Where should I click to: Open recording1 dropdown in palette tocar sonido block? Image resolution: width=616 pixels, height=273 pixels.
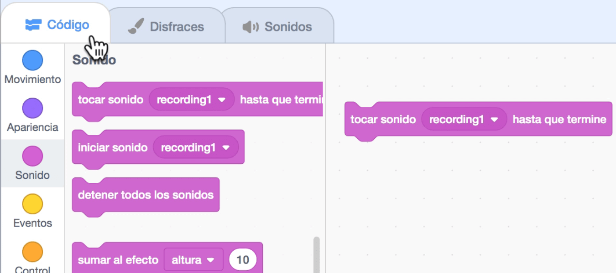click(x=222, y=100)
